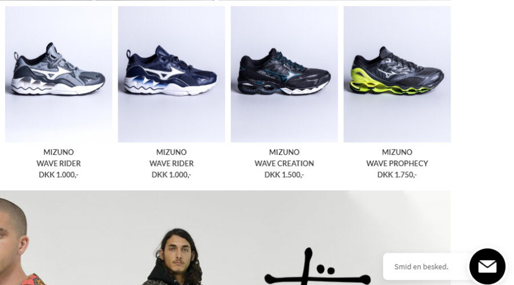
Task: Click the first MIZUNO WAVE RIDER title
Action: pos(59,158)
